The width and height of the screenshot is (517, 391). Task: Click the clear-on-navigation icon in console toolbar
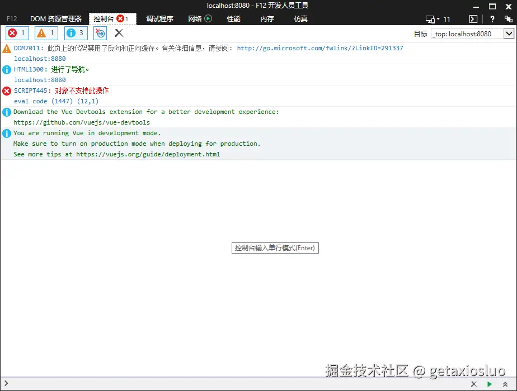pos(100,33)
